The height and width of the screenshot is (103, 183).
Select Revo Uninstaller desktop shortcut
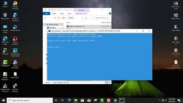click(x=15, y=64)
